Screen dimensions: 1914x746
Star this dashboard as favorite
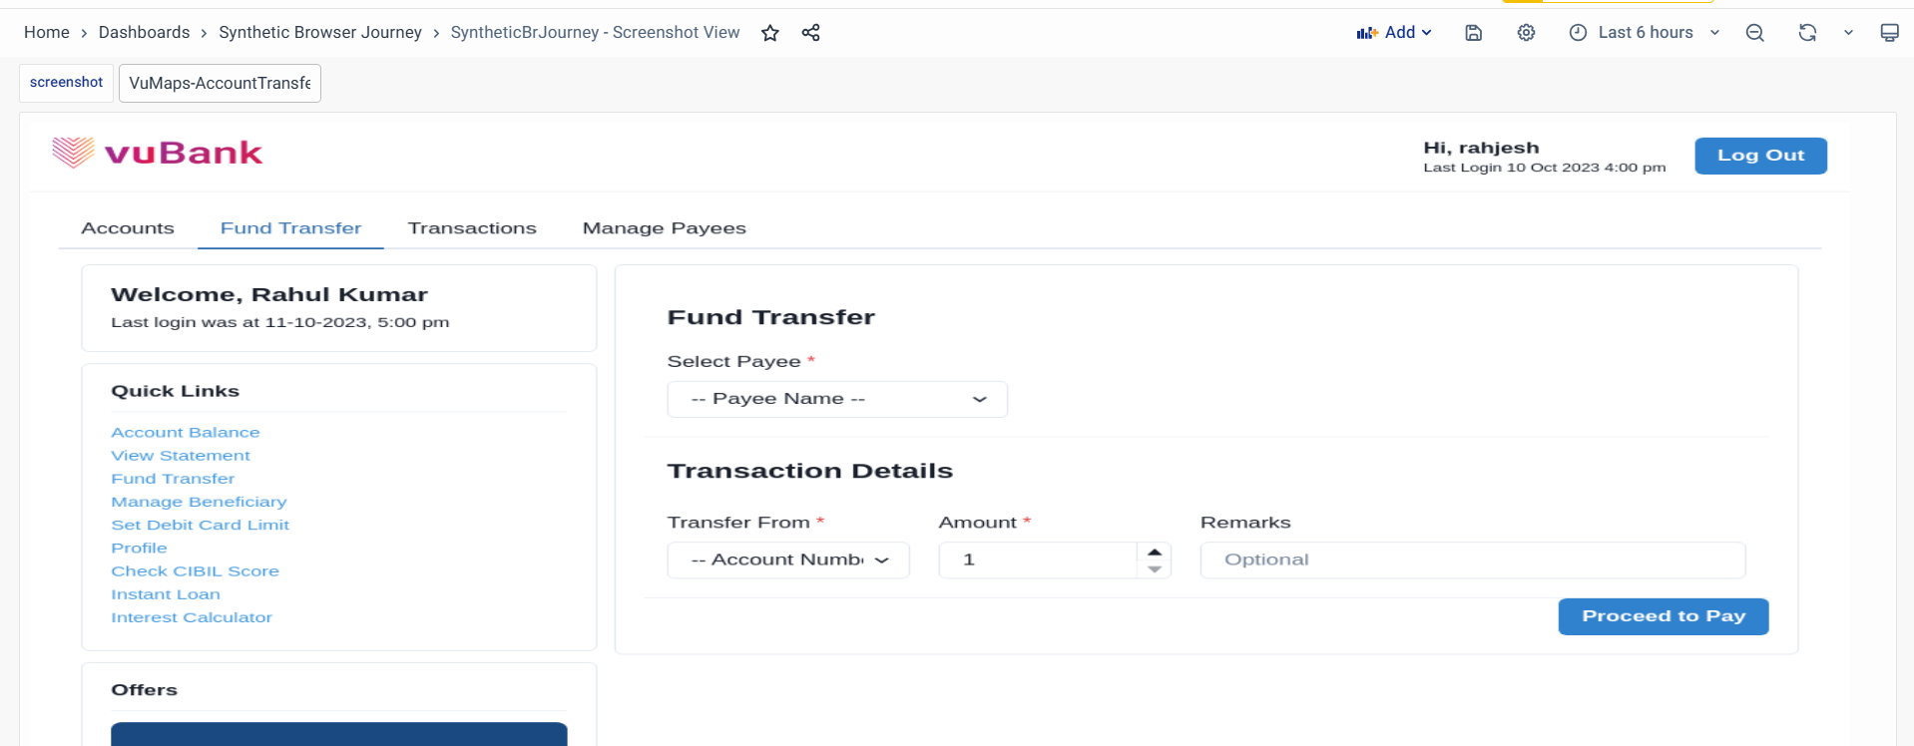(769, 33)
